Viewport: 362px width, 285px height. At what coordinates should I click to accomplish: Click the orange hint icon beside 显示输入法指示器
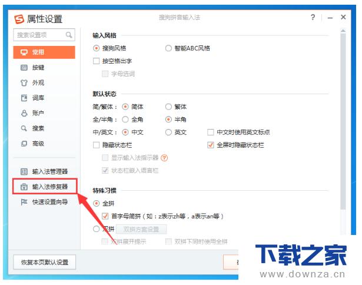165,158
